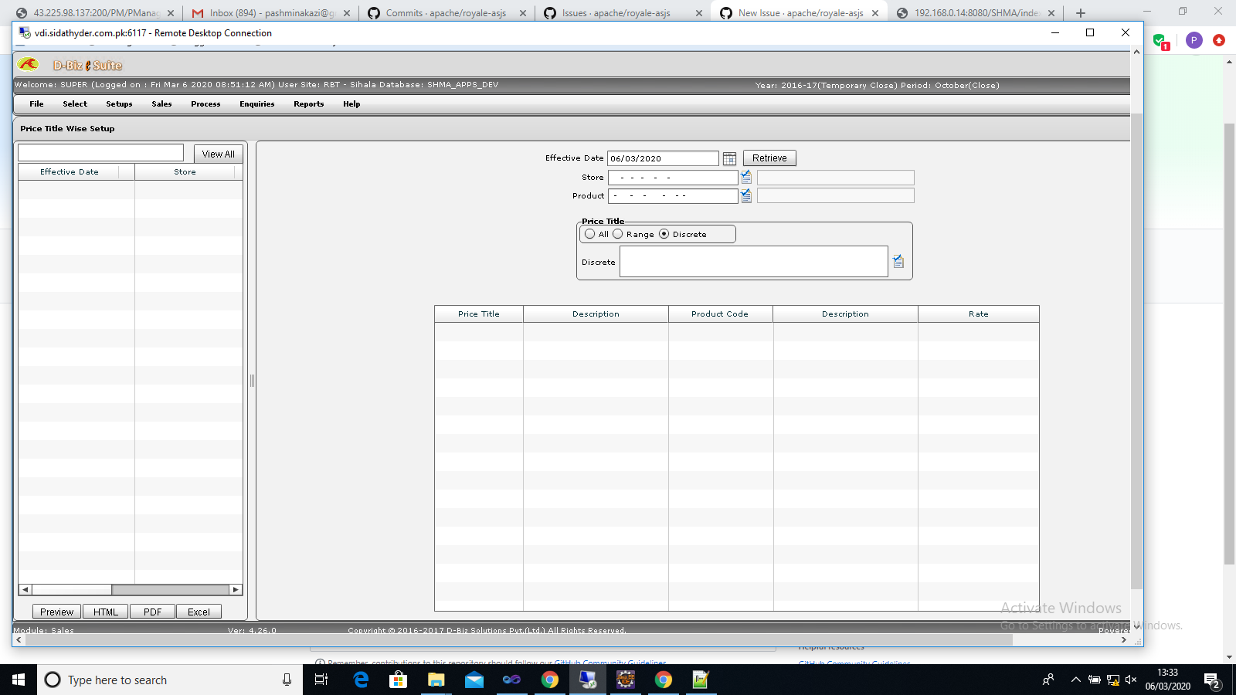Switch to the Remote Desktop Connection taskbar icon

tap(587, 680)
